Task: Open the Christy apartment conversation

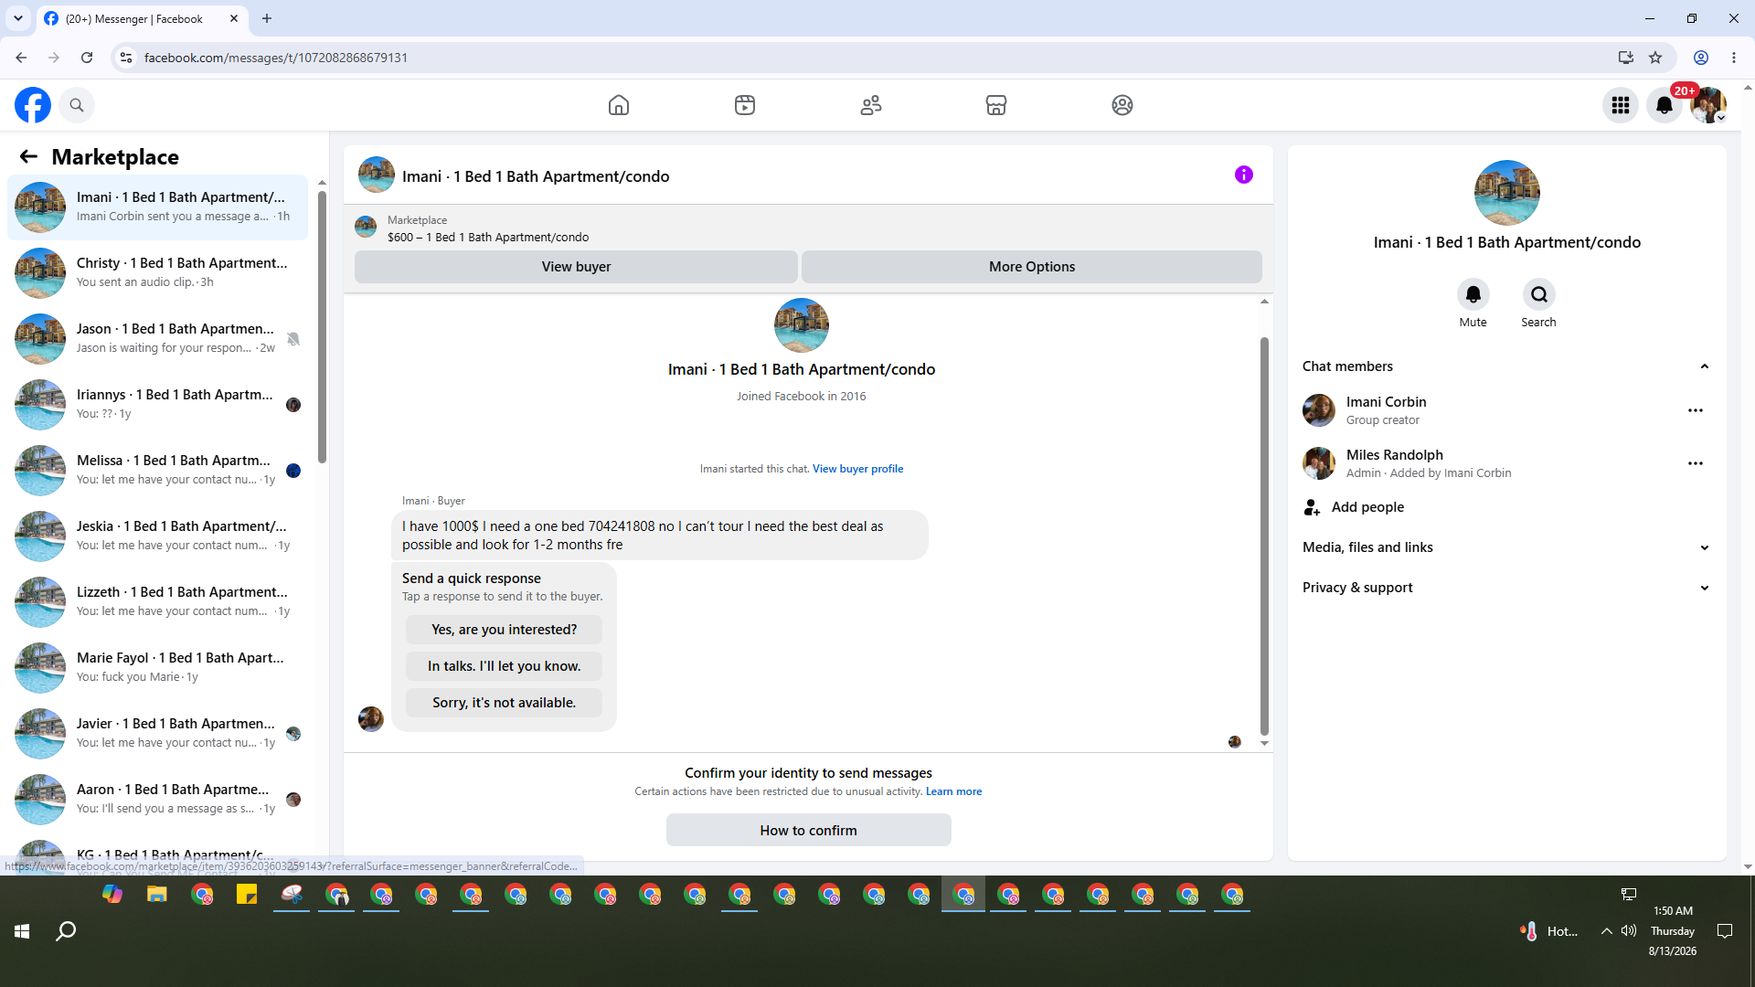Action: [x=158, y=273]
